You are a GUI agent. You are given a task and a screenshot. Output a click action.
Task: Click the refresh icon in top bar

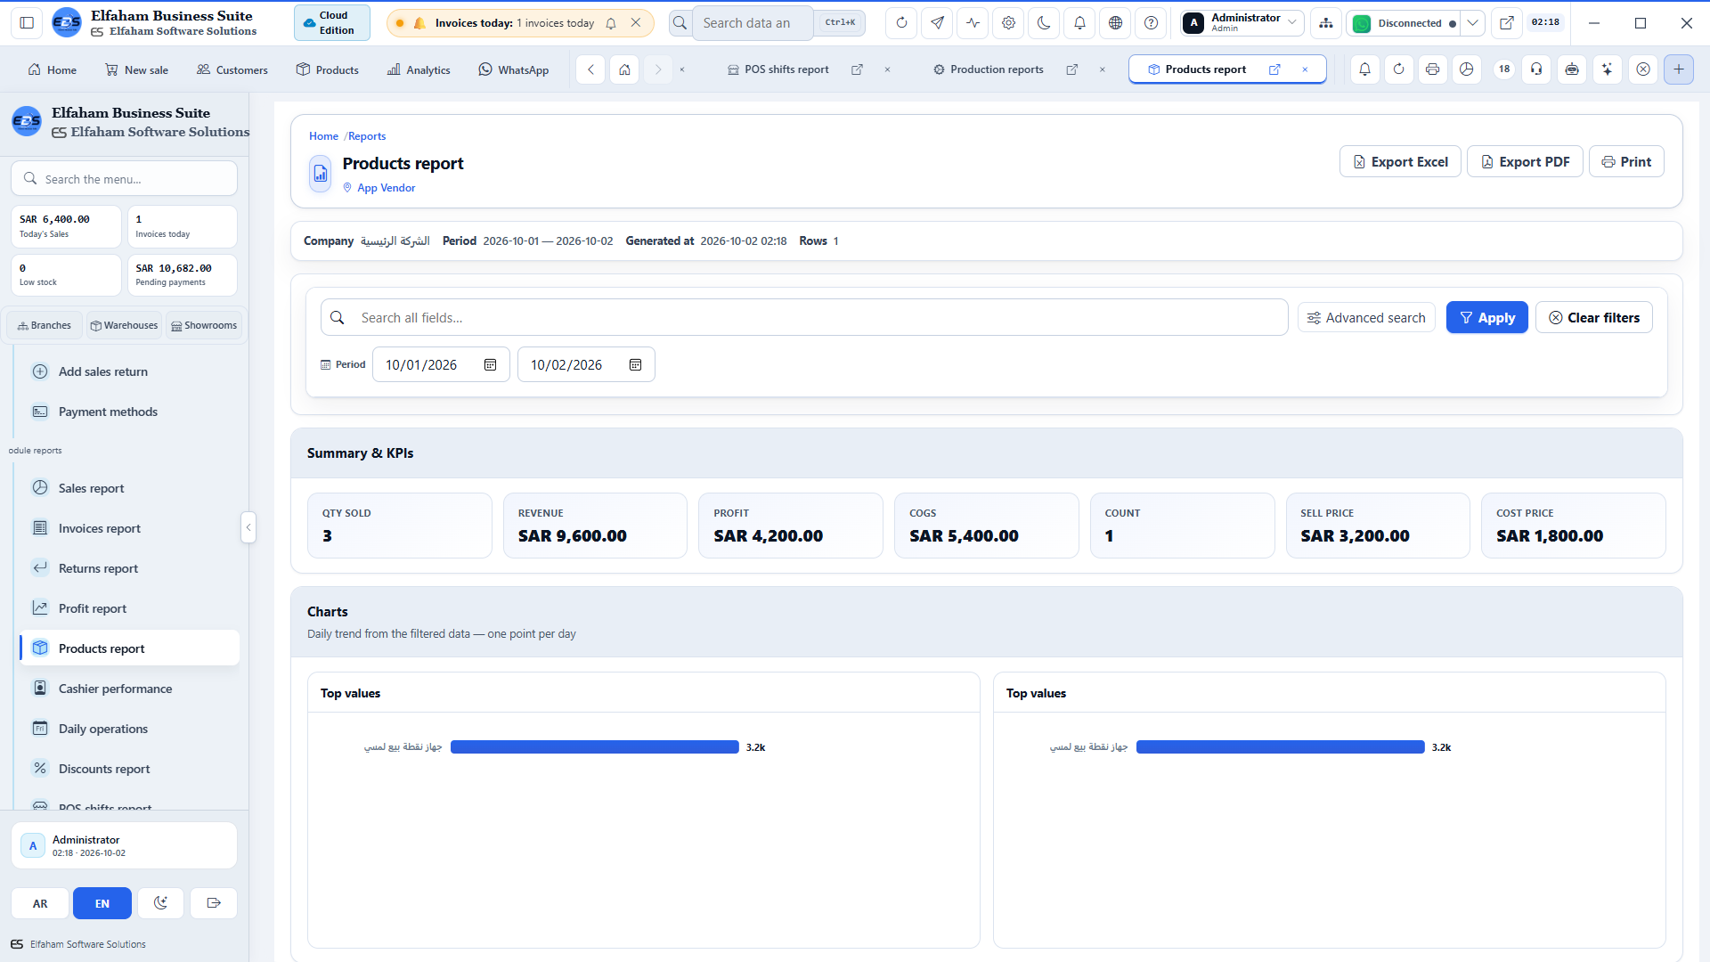point(901,23)
